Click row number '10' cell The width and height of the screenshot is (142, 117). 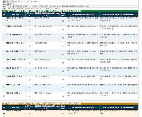(4, 96)
